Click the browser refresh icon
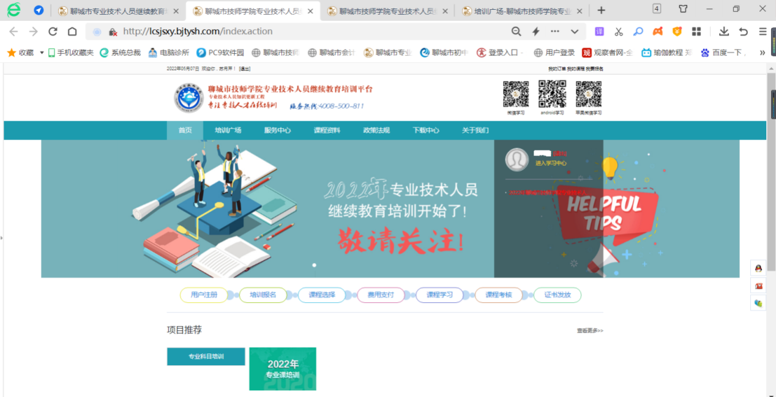Image resolution: width=776 pixels, height=397 pixels. click(x=53, y=32)
